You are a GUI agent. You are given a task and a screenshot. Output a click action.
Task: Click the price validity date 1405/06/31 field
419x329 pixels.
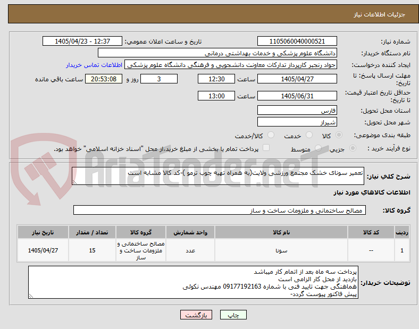297,96
